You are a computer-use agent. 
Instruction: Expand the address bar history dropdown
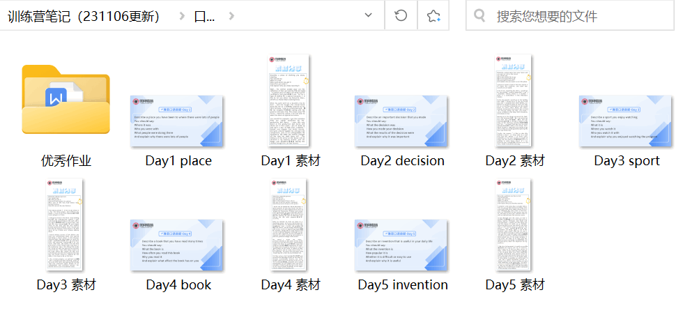click(368, 15)
